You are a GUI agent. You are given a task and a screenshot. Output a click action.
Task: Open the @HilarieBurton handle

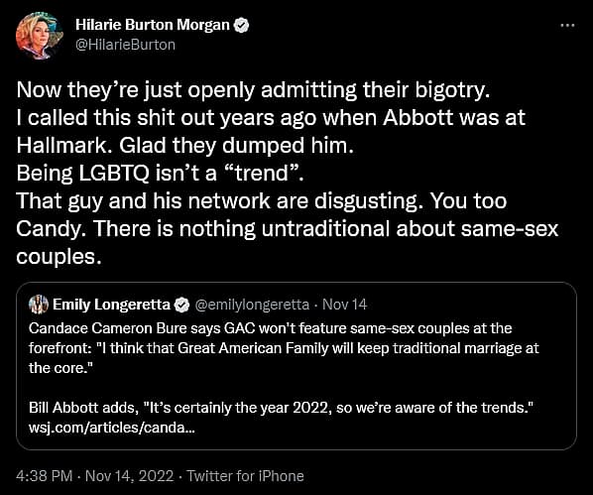click(125, 45)
